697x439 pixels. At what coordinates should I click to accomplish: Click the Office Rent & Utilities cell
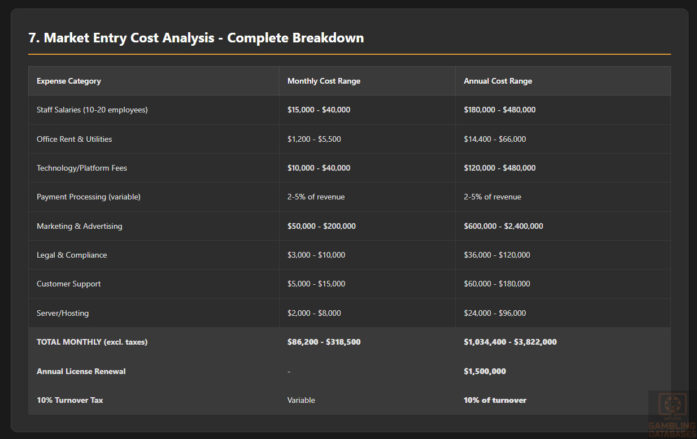click(x=74, y=139)
